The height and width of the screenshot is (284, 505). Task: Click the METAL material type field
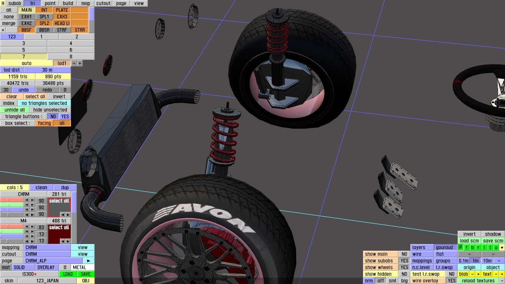[83, 267]
